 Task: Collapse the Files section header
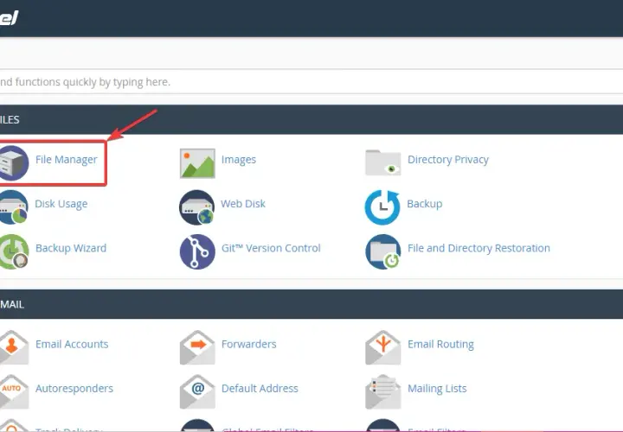[311, 119]
